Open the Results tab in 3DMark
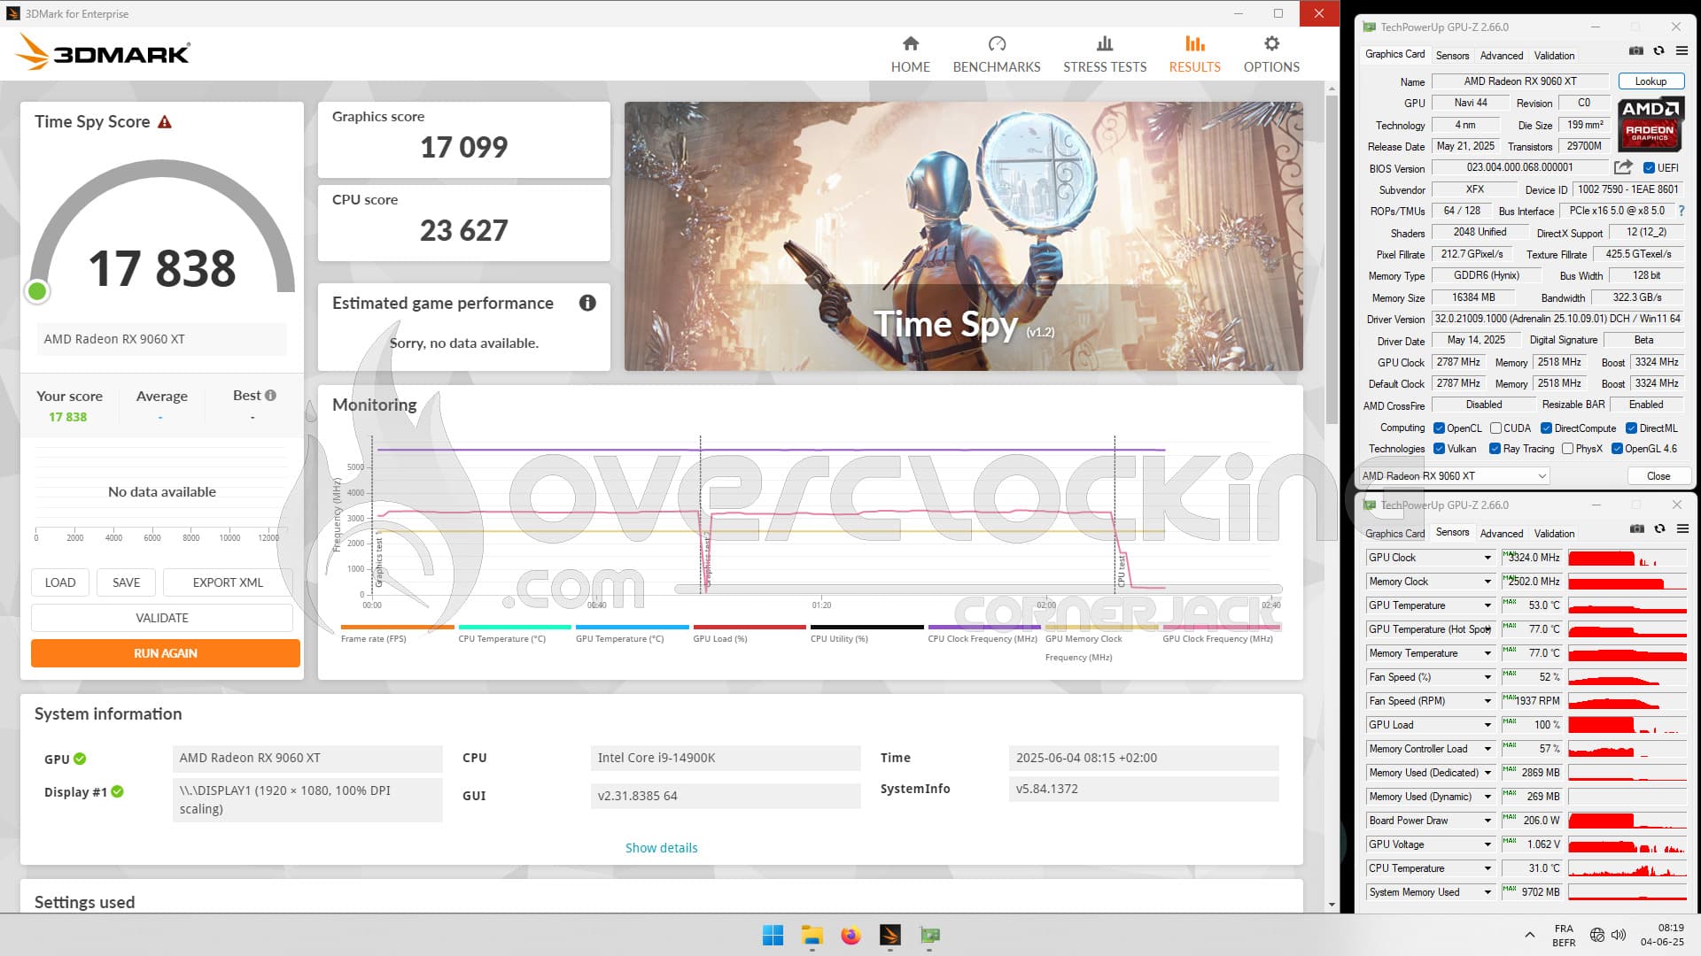The image size is (1701, 956). click(1194, 54)
